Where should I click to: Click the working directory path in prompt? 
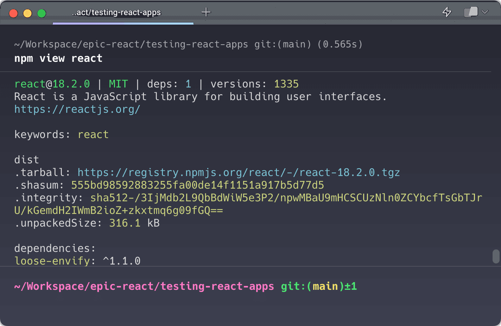144,287
